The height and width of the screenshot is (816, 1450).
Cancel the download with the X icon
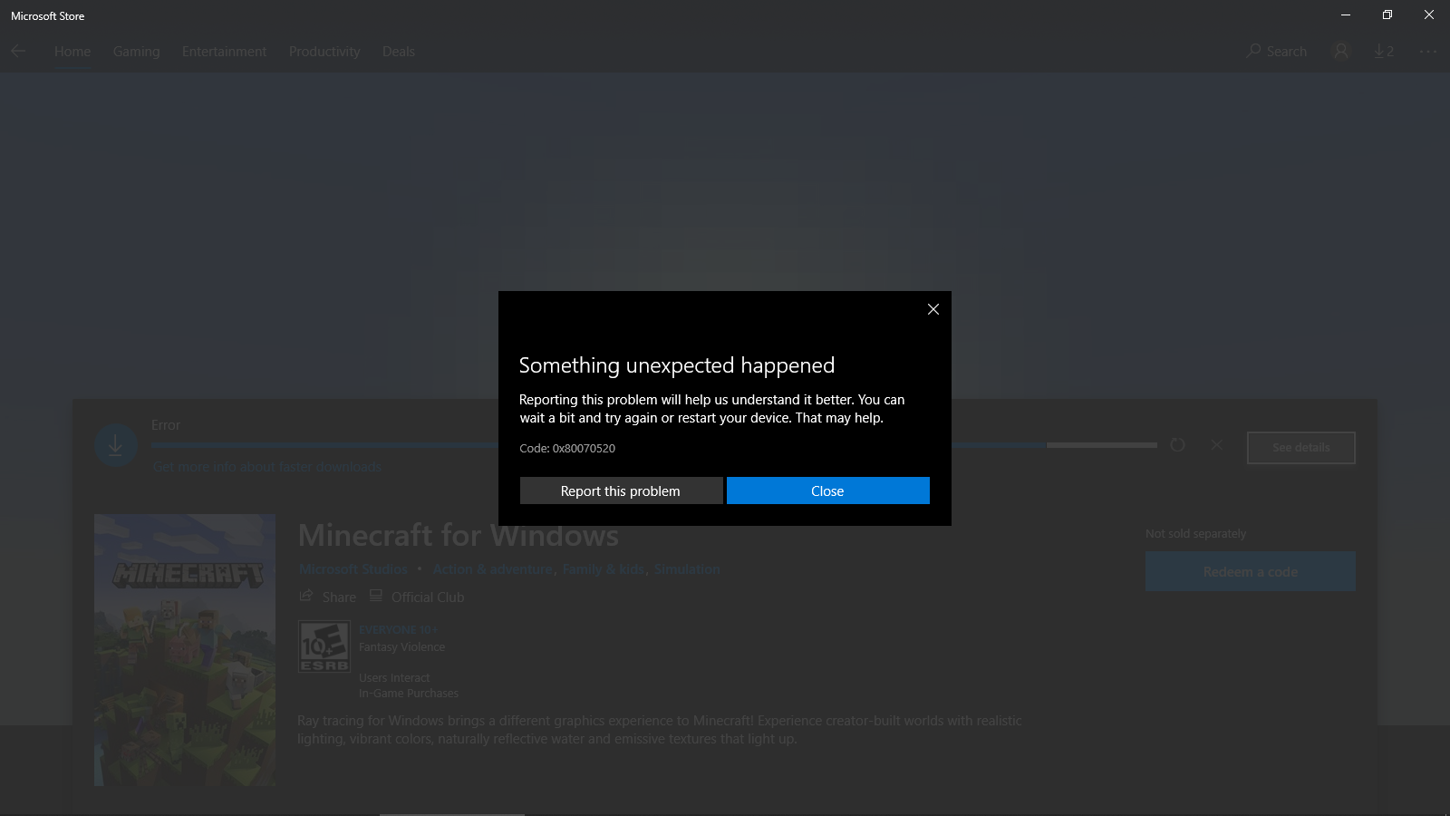[x=1216, y=445]
